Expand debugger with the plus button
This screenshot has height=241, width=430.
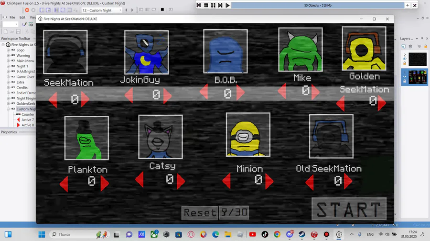coord(408,5)
